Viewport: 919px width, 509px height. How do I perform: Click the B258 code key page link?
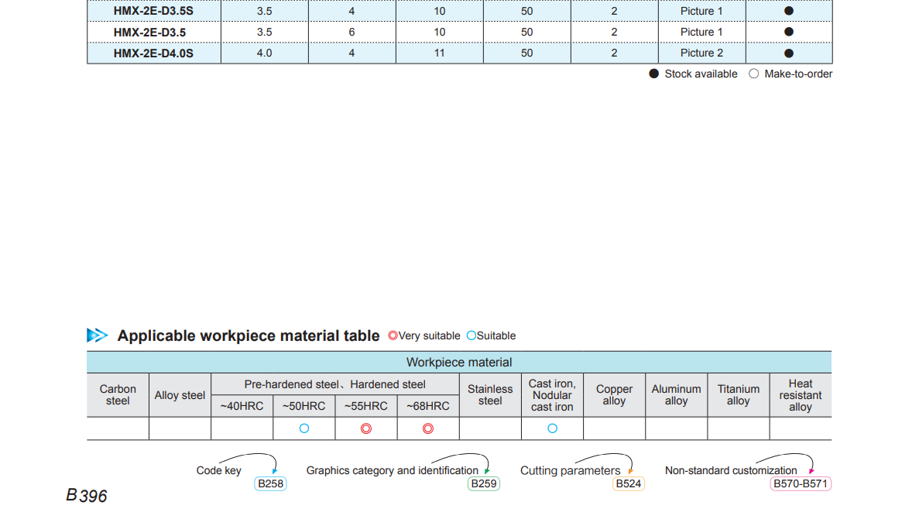[270, 484]
